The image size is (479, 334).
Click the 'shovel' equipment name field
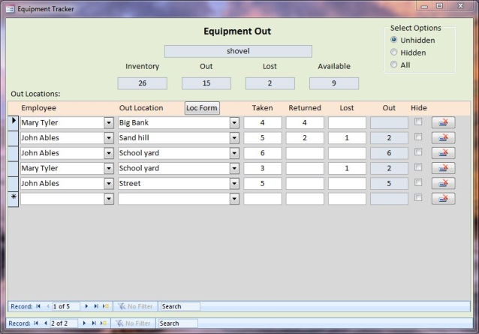click(238, 51)
